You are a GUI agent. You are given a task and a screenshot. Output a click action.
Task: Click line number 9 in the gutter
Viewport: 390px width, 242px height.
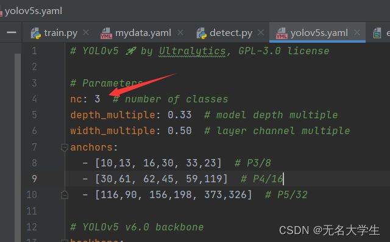pyautogui.click(x=34, y=179)
